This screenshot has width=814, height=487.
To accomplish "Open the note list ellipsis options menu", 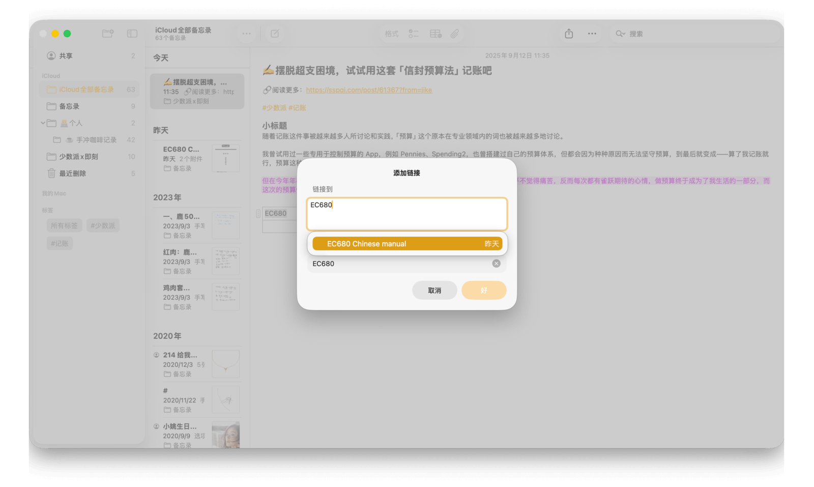I will (x=246, y=34).
